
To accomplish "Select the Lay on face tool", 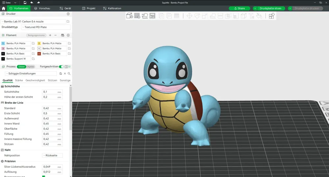I will (213, 16).
